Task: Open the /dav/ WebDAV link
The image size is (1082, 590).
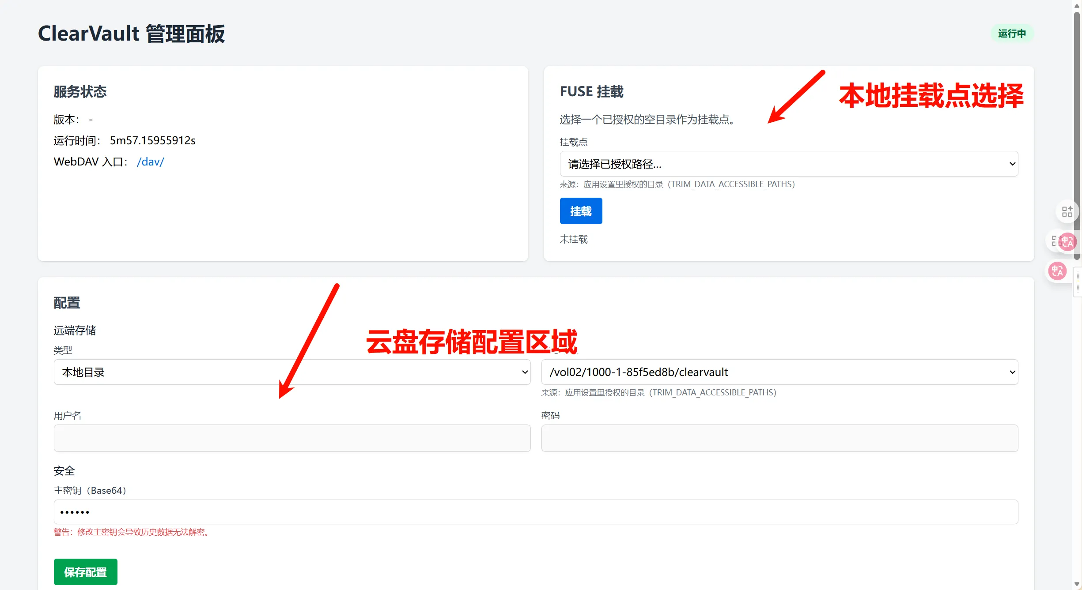Action: pos(150,162)
